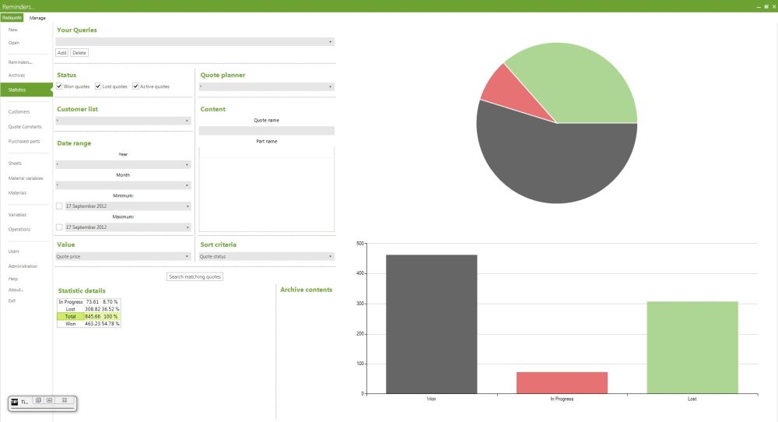Expand the Year dropdown in Date range

(124, 164)
